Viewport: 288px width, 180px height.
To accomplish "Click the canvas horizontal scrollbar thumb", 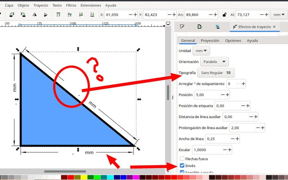I will coord(65,171).
